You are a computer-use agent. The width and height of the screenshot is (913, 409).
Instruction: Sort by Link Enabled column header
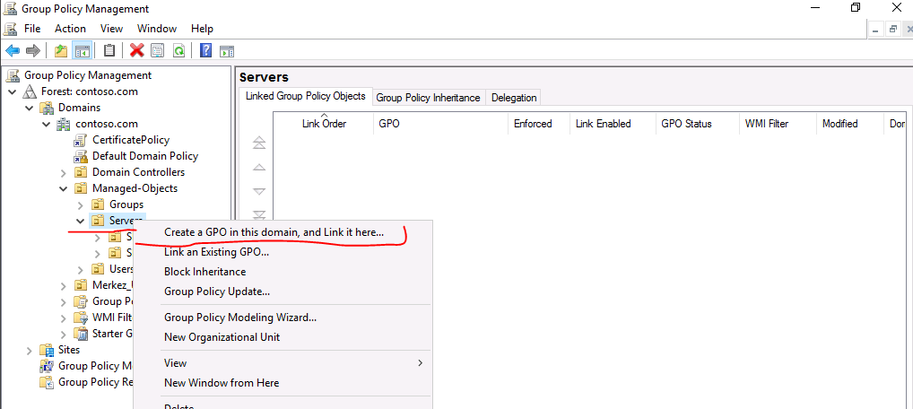tap(613, 124)
